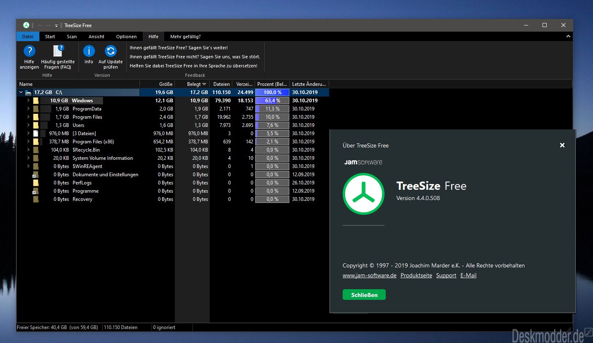
Task: Open Hilfe anzeigen help icon
Action: [29, 57]
